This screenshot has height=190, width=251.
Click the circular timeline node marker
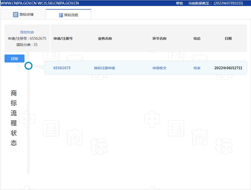[28, 66]
